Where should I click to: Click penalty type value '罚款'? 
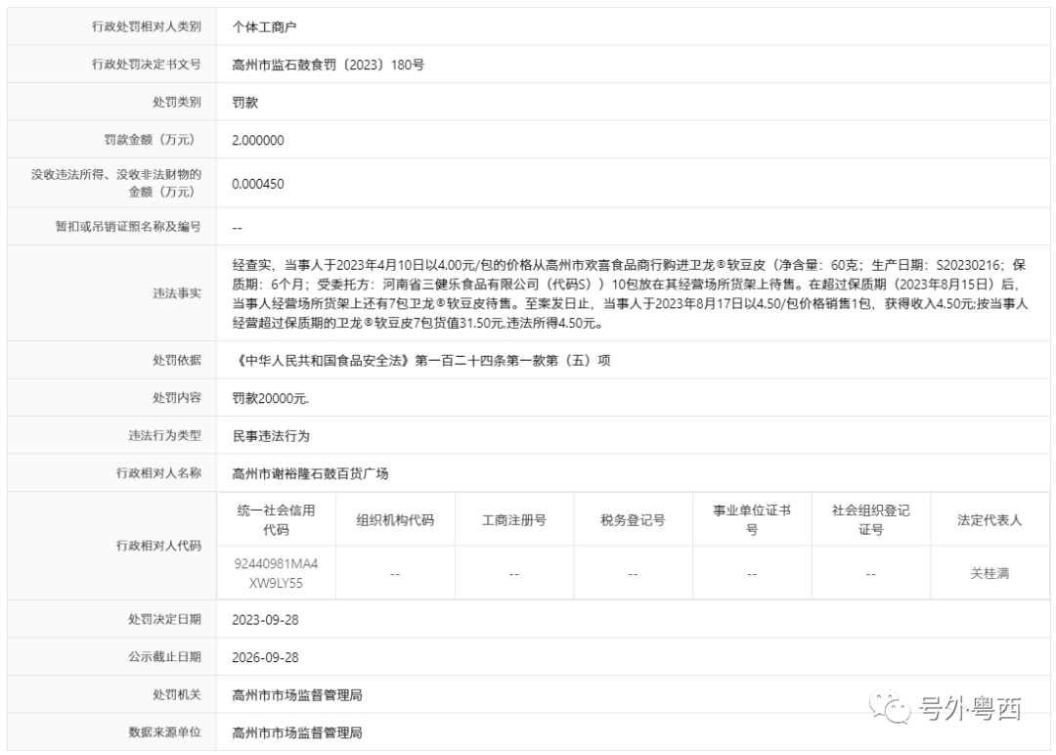pos(245,103)
